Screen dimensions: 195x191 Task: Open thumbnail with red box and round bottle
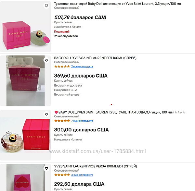(25, 135)
